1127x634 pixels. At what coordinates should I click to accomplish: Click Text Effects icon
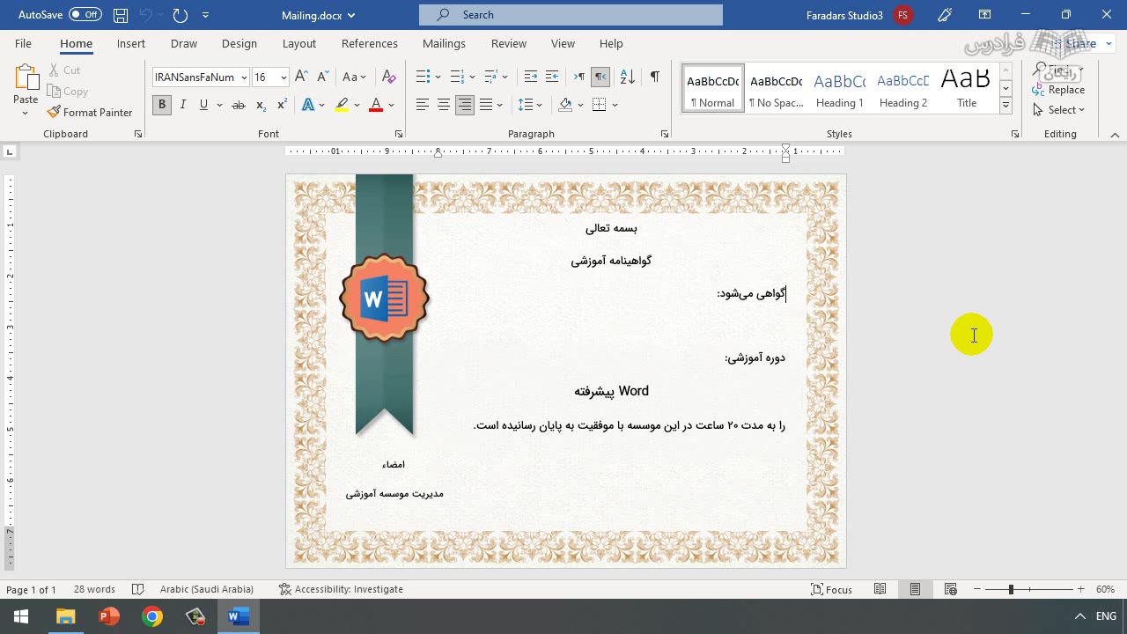[x=308, y=105]
